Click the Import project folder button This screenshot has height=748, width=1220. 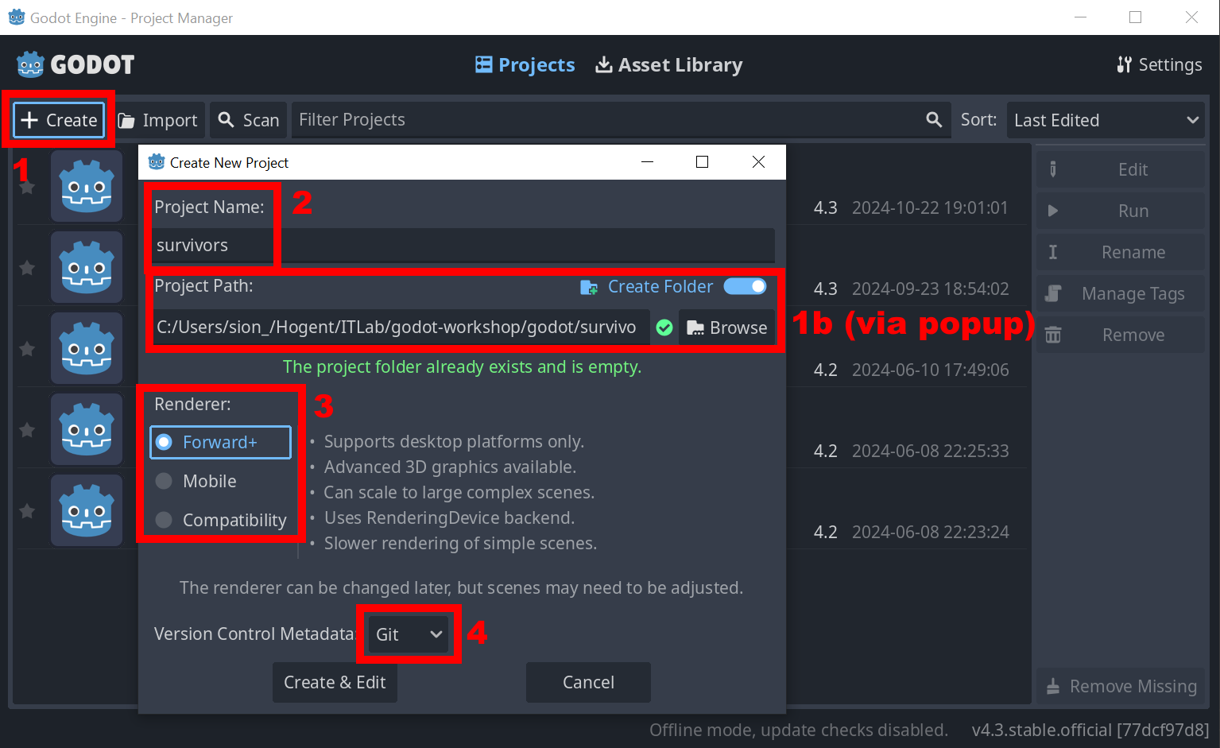(x=158, y=120)
